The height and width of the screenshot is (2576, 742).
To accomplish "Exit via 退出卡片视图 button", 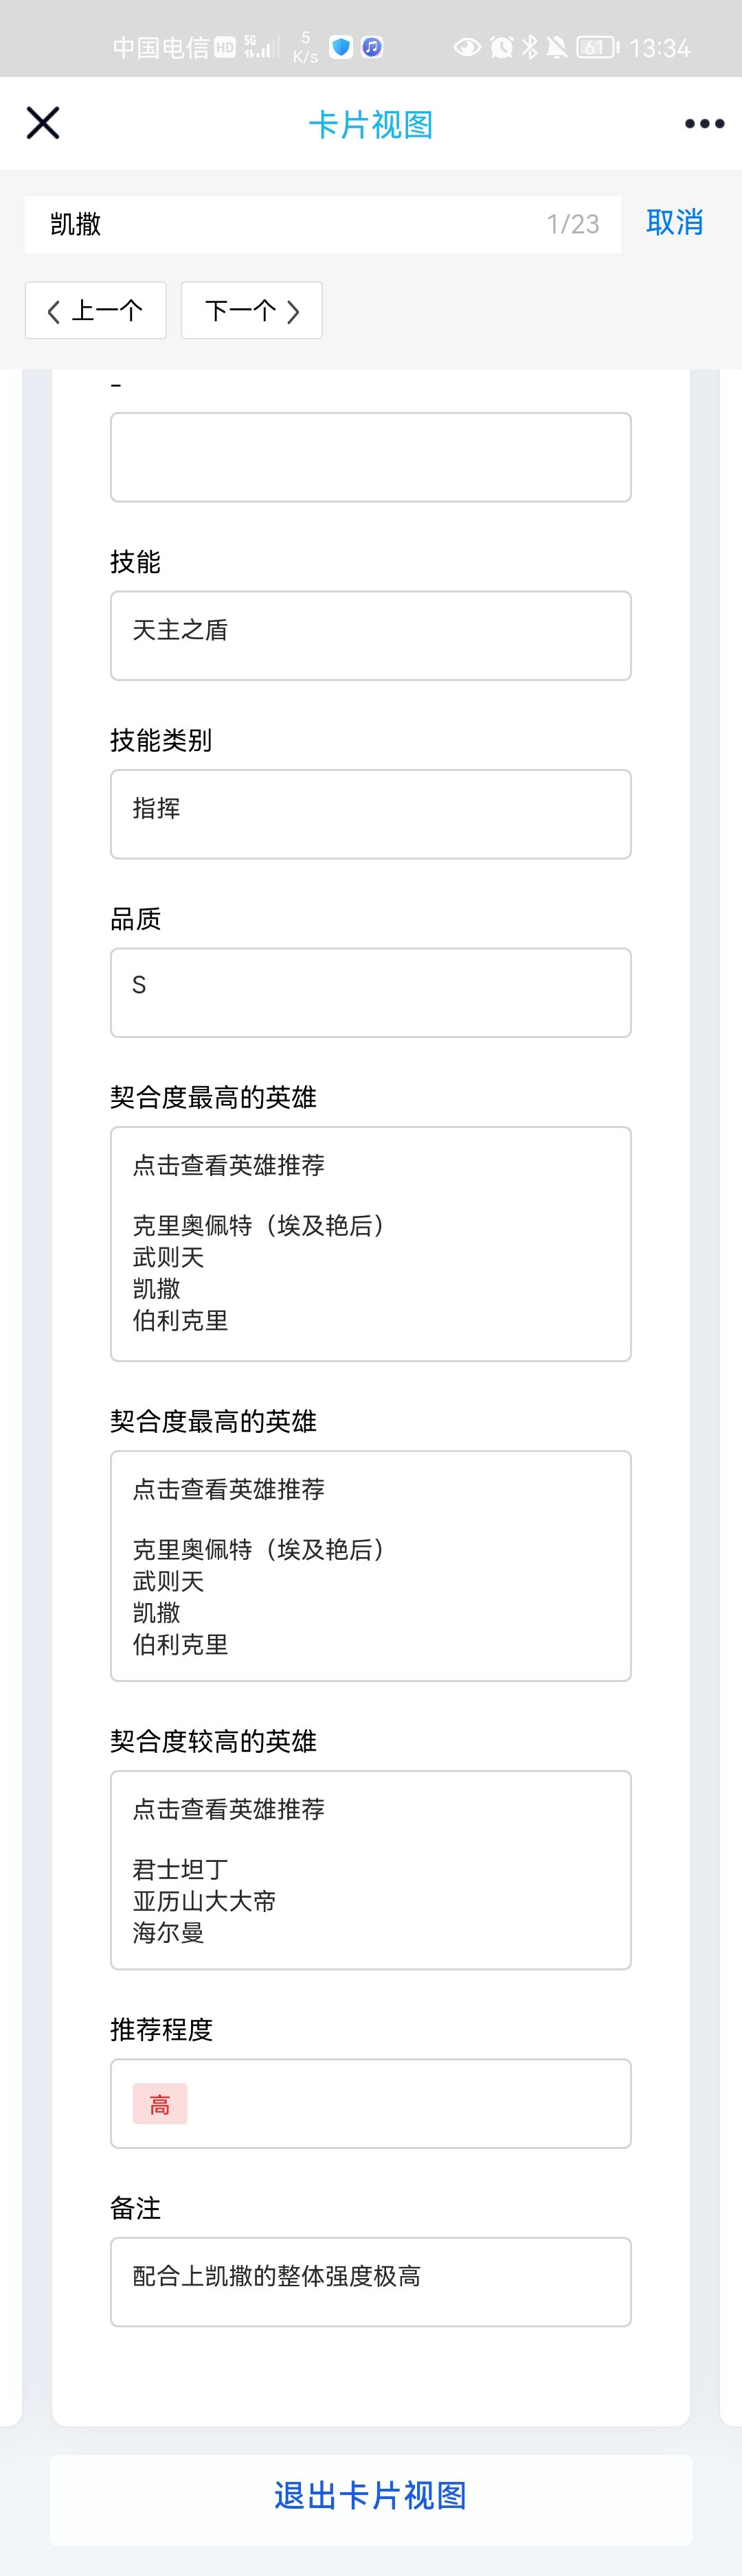I will pos(370,2495).
